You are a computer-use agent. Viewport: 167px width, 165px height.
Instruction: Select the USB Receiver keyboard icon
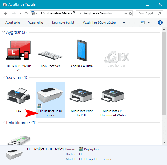point(50,55)
